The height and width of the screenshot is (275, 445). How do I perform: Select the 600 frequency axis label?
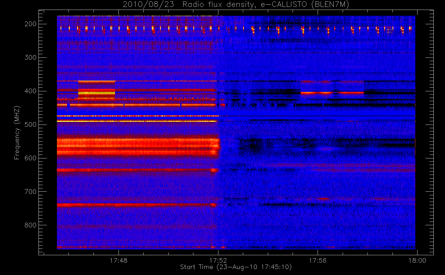coord(31,158)
